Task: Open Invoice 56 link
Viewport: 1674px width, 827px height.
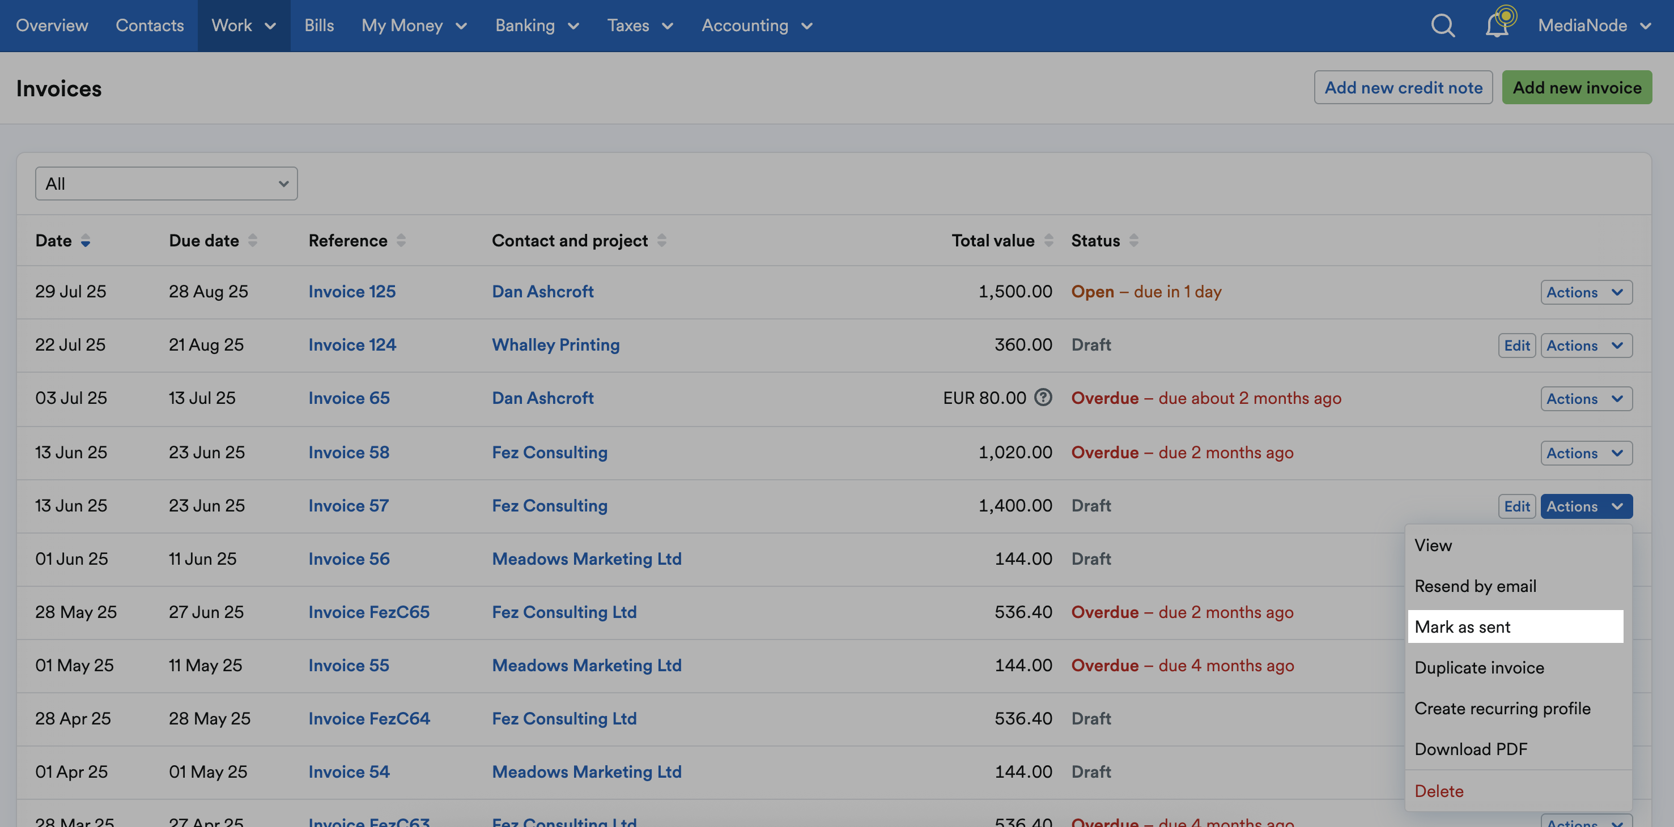Action: [349, 559]
